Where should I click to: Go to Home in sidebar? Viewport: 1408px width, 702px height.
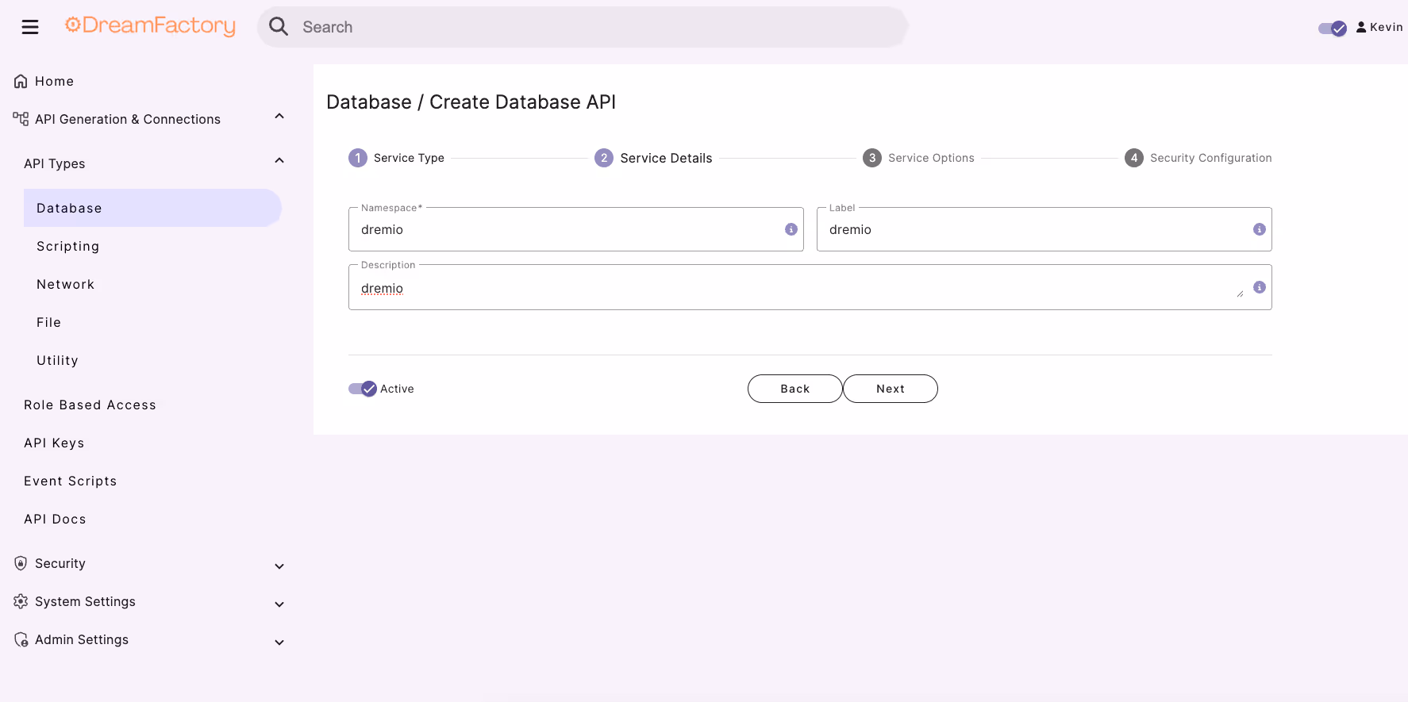pyautogui.click(x=54, y=81)
